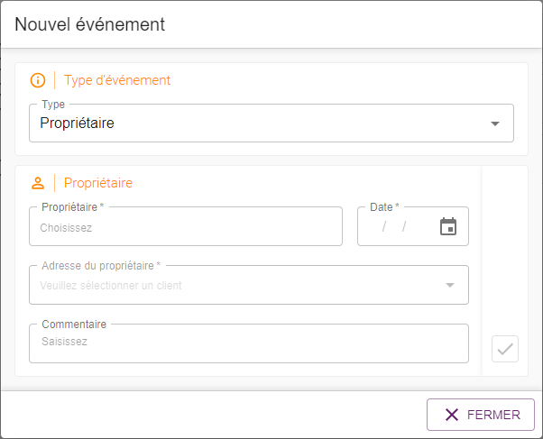This screenshot has height=439, width=543.
Task: Click into the Commentaire text area
Action: coord(249,343)
